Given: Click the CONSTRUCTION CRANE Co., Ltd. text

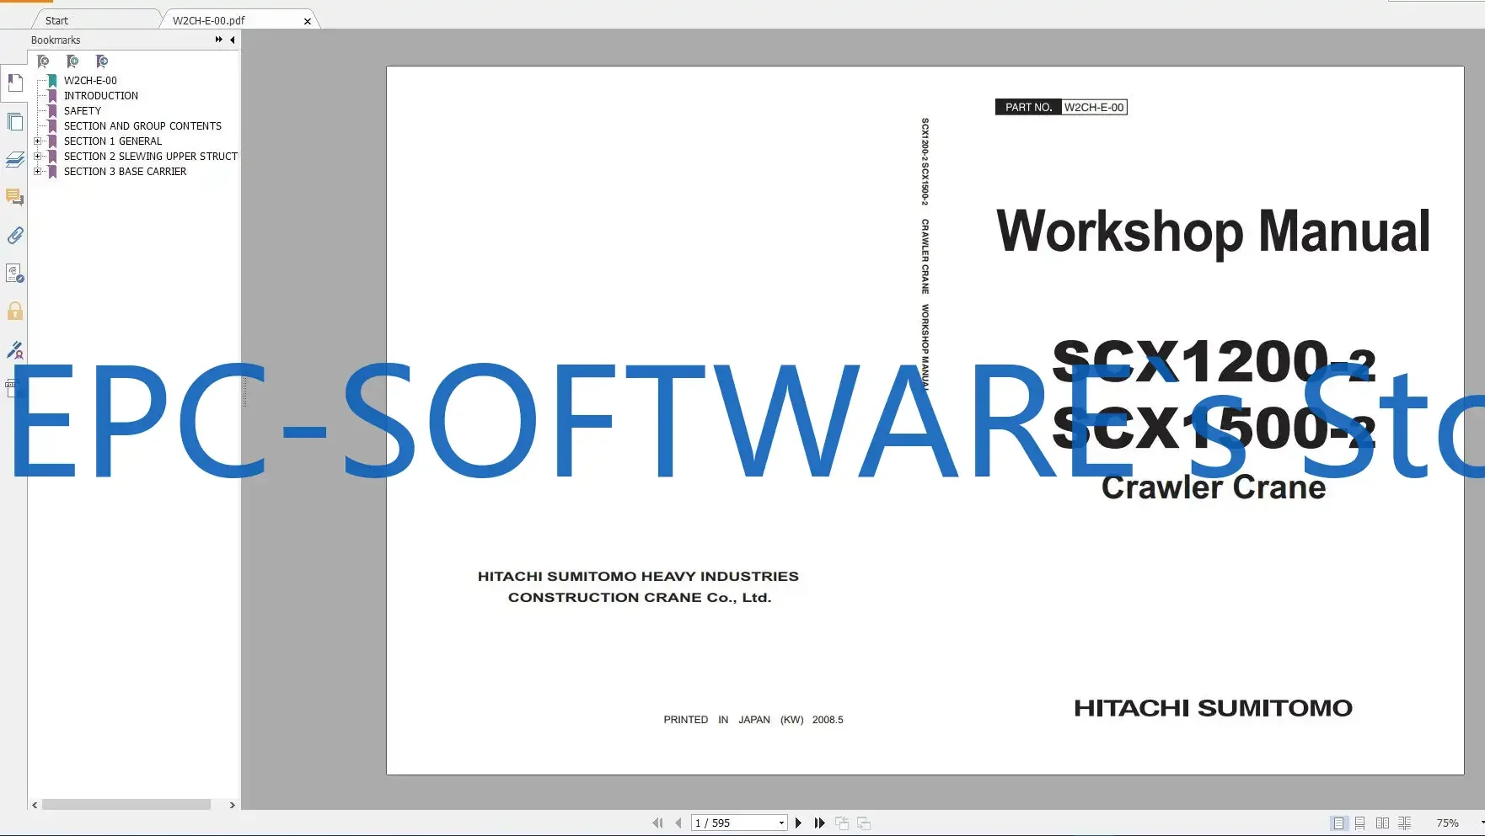Looking at the screenshot, I should [x=640, y=598].
